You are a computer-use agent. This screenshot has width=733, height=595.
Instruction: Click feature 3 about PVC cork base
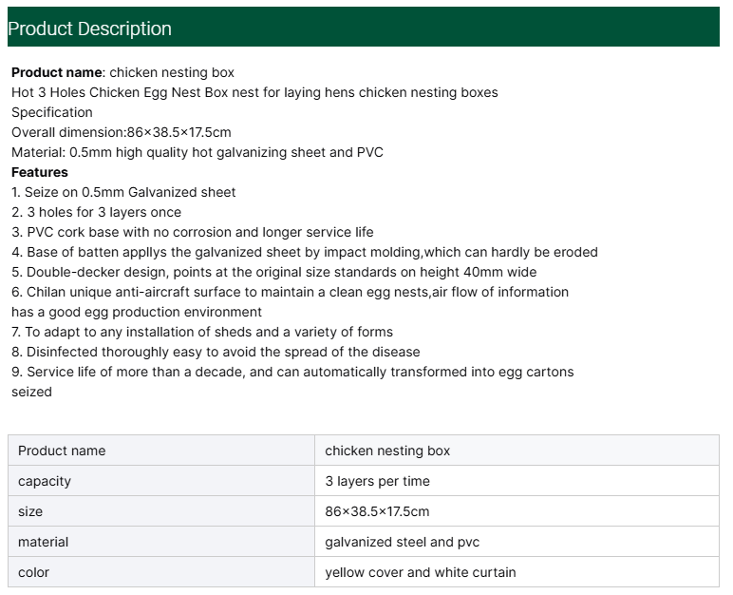click(x=193, y=232)
